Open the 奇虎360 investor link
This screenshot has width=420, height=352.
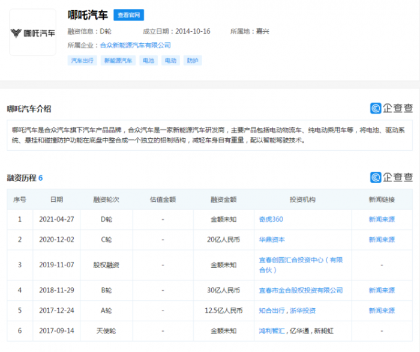point(271,219)
